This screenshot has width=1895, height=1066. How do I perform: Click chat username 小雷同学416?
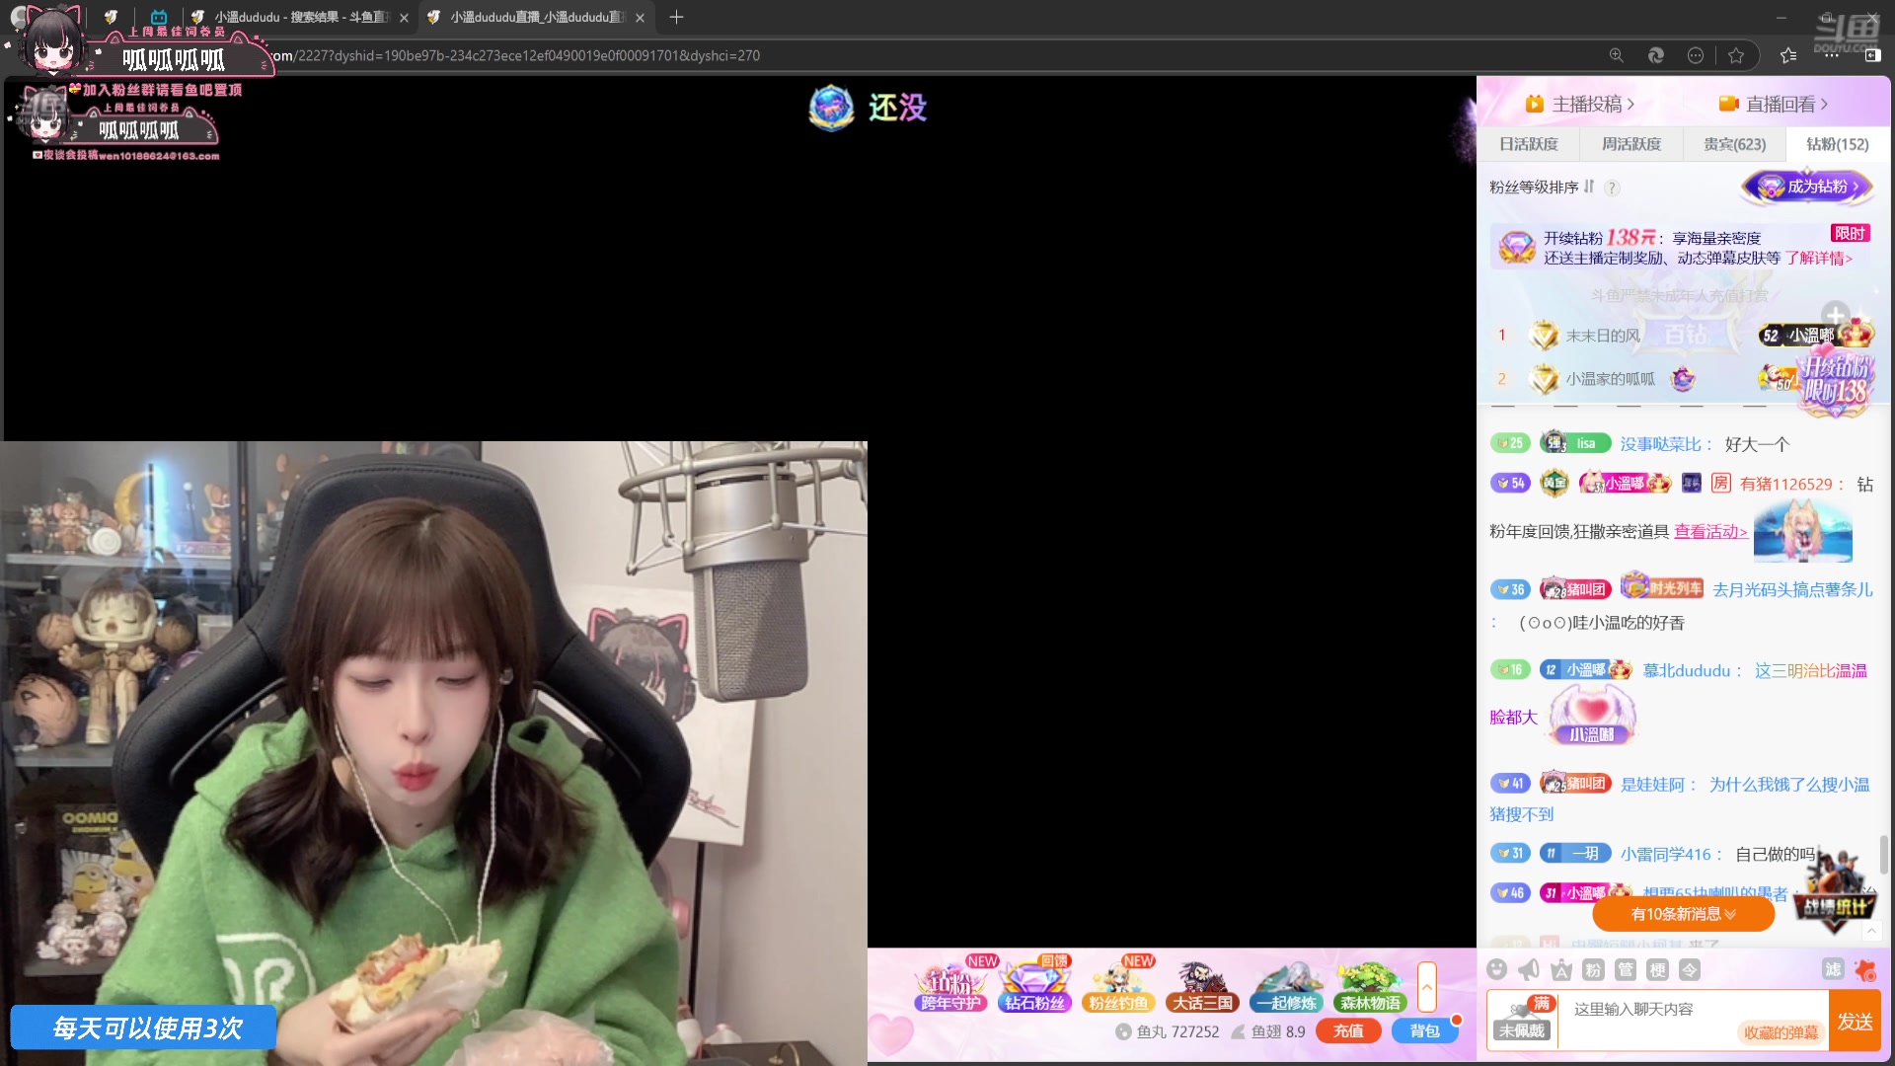(x=1665, y=854)
